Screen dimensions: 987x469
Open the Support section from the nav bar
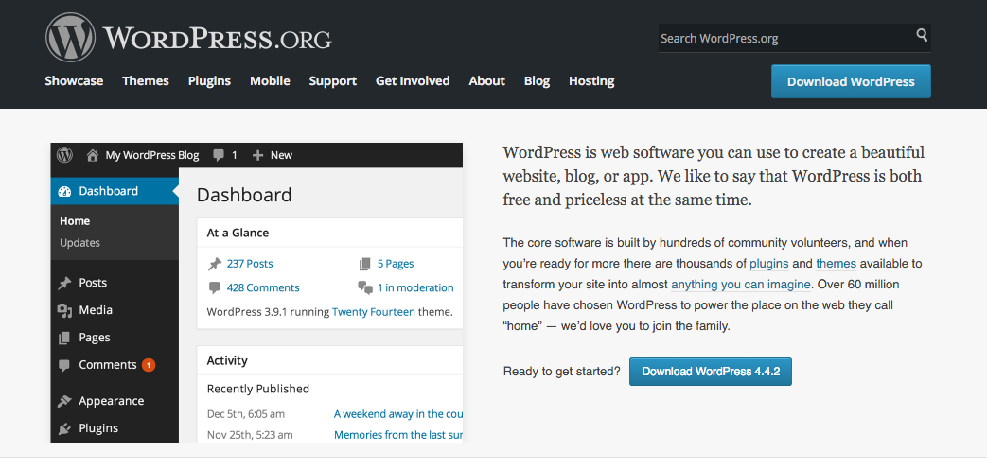(332, 81)
